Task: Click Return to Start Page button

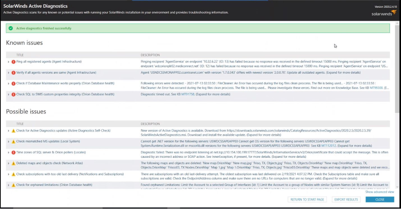Action: (307, 200)
